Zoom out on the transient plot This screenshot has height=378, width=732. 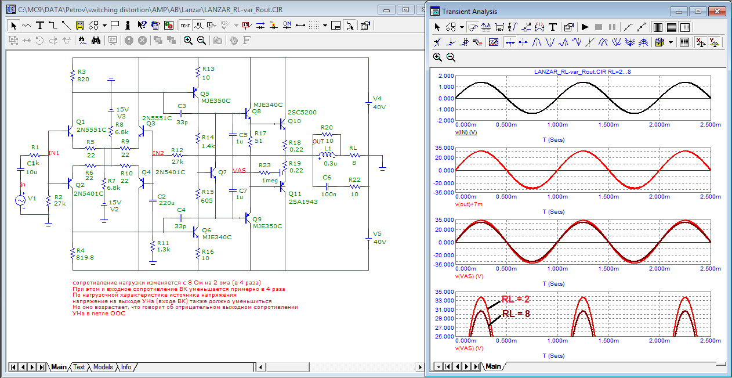tap(451, 57)
